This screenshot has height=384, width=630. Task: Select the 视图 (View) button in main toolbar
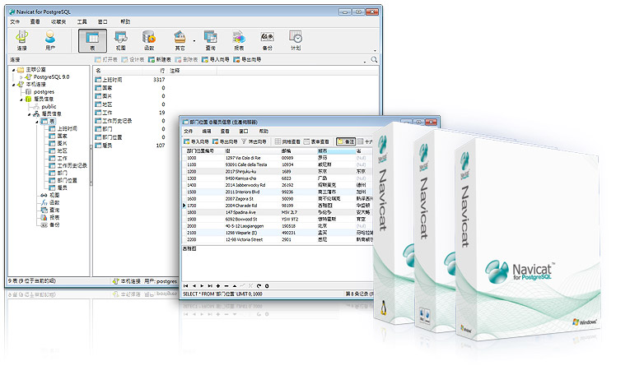(120, 40)
